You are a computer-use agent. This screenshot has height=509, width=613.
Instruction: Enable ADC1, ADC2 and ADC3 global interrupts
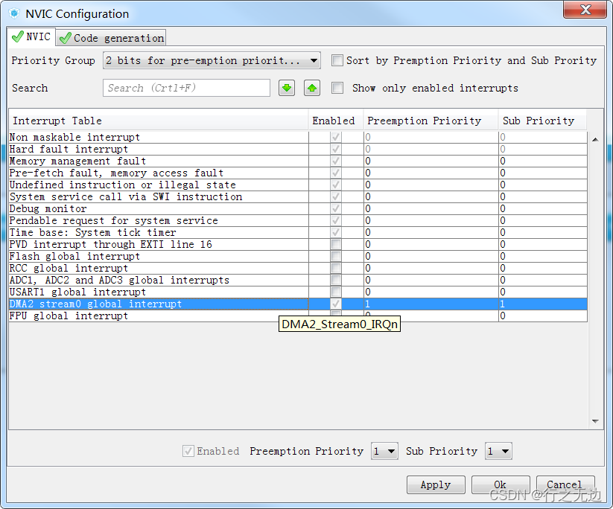(x=335, y=280)
